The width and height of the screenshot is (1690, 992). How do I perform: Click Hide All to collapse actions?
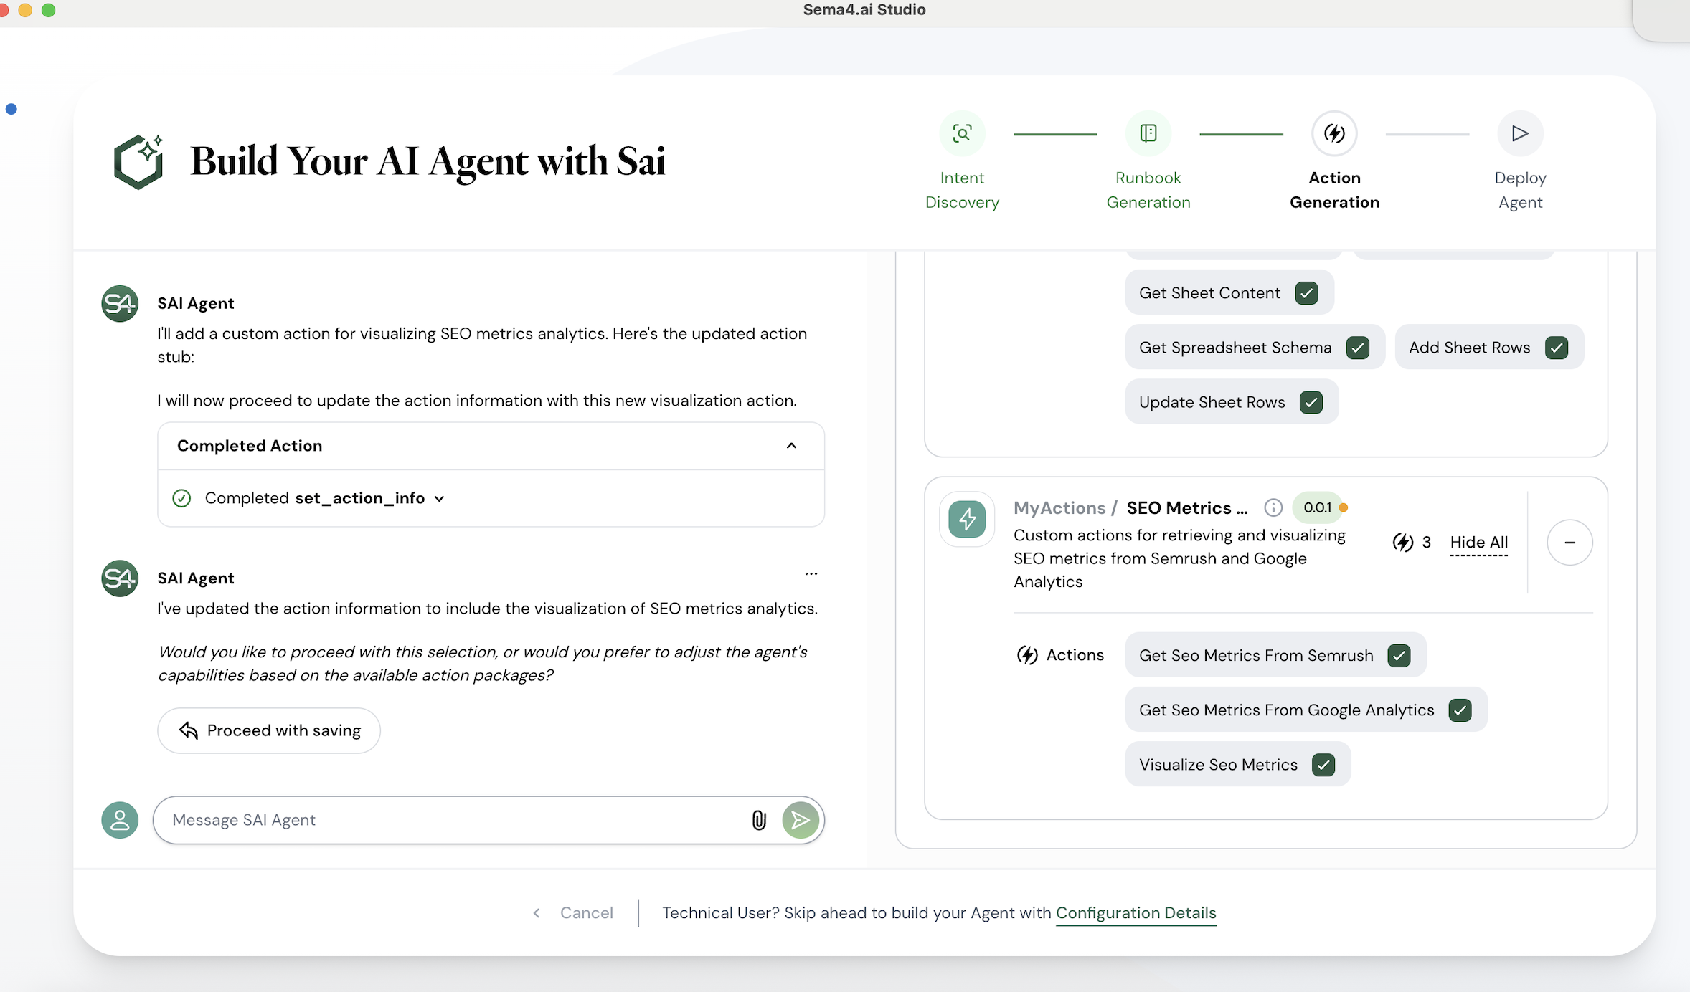point(1479,543)
